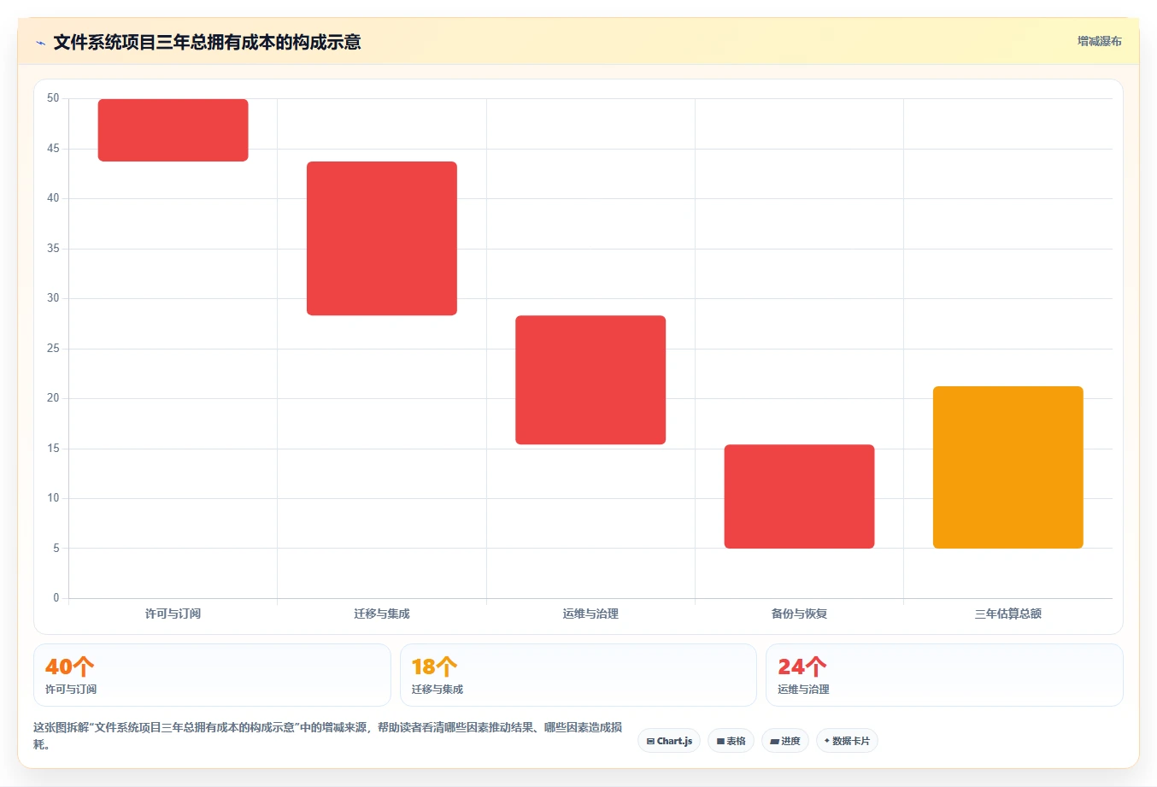Click x-axis label 备份与恢复
The height and width of the screenshot is (787, 1157).
coord(799,614)
